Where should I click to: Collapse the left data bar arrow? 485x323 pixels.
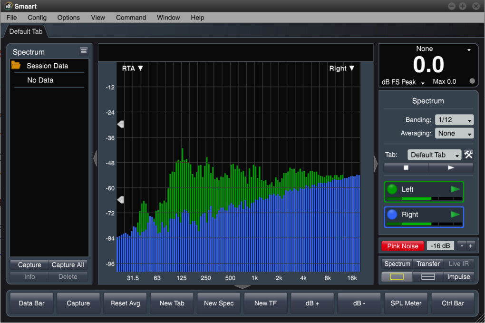[x=95, y=158]
